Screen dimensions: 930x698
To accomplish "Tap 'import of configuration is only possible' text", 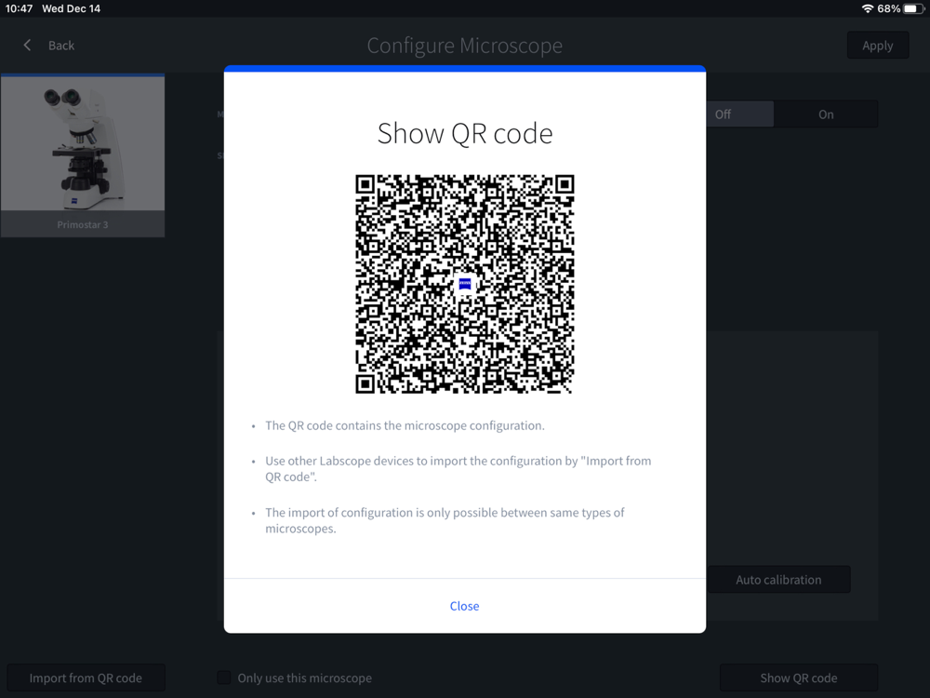I will 445,520.
